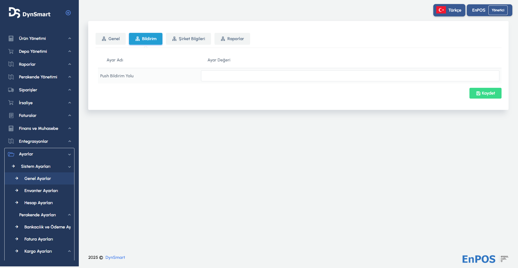Image resolution: width=518 pixels, height=268 pixels.
Task: Click the folder icon beside Ayarlar
Action: (x=11, y=154)
